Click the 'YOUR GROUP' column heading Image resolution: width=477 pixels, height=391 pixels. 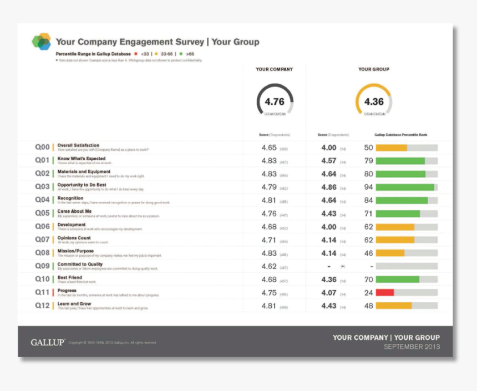pos(374,69)
